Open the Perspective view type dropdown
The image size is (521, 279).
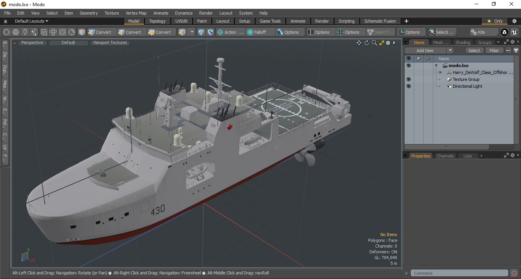(x=32, y=43)
